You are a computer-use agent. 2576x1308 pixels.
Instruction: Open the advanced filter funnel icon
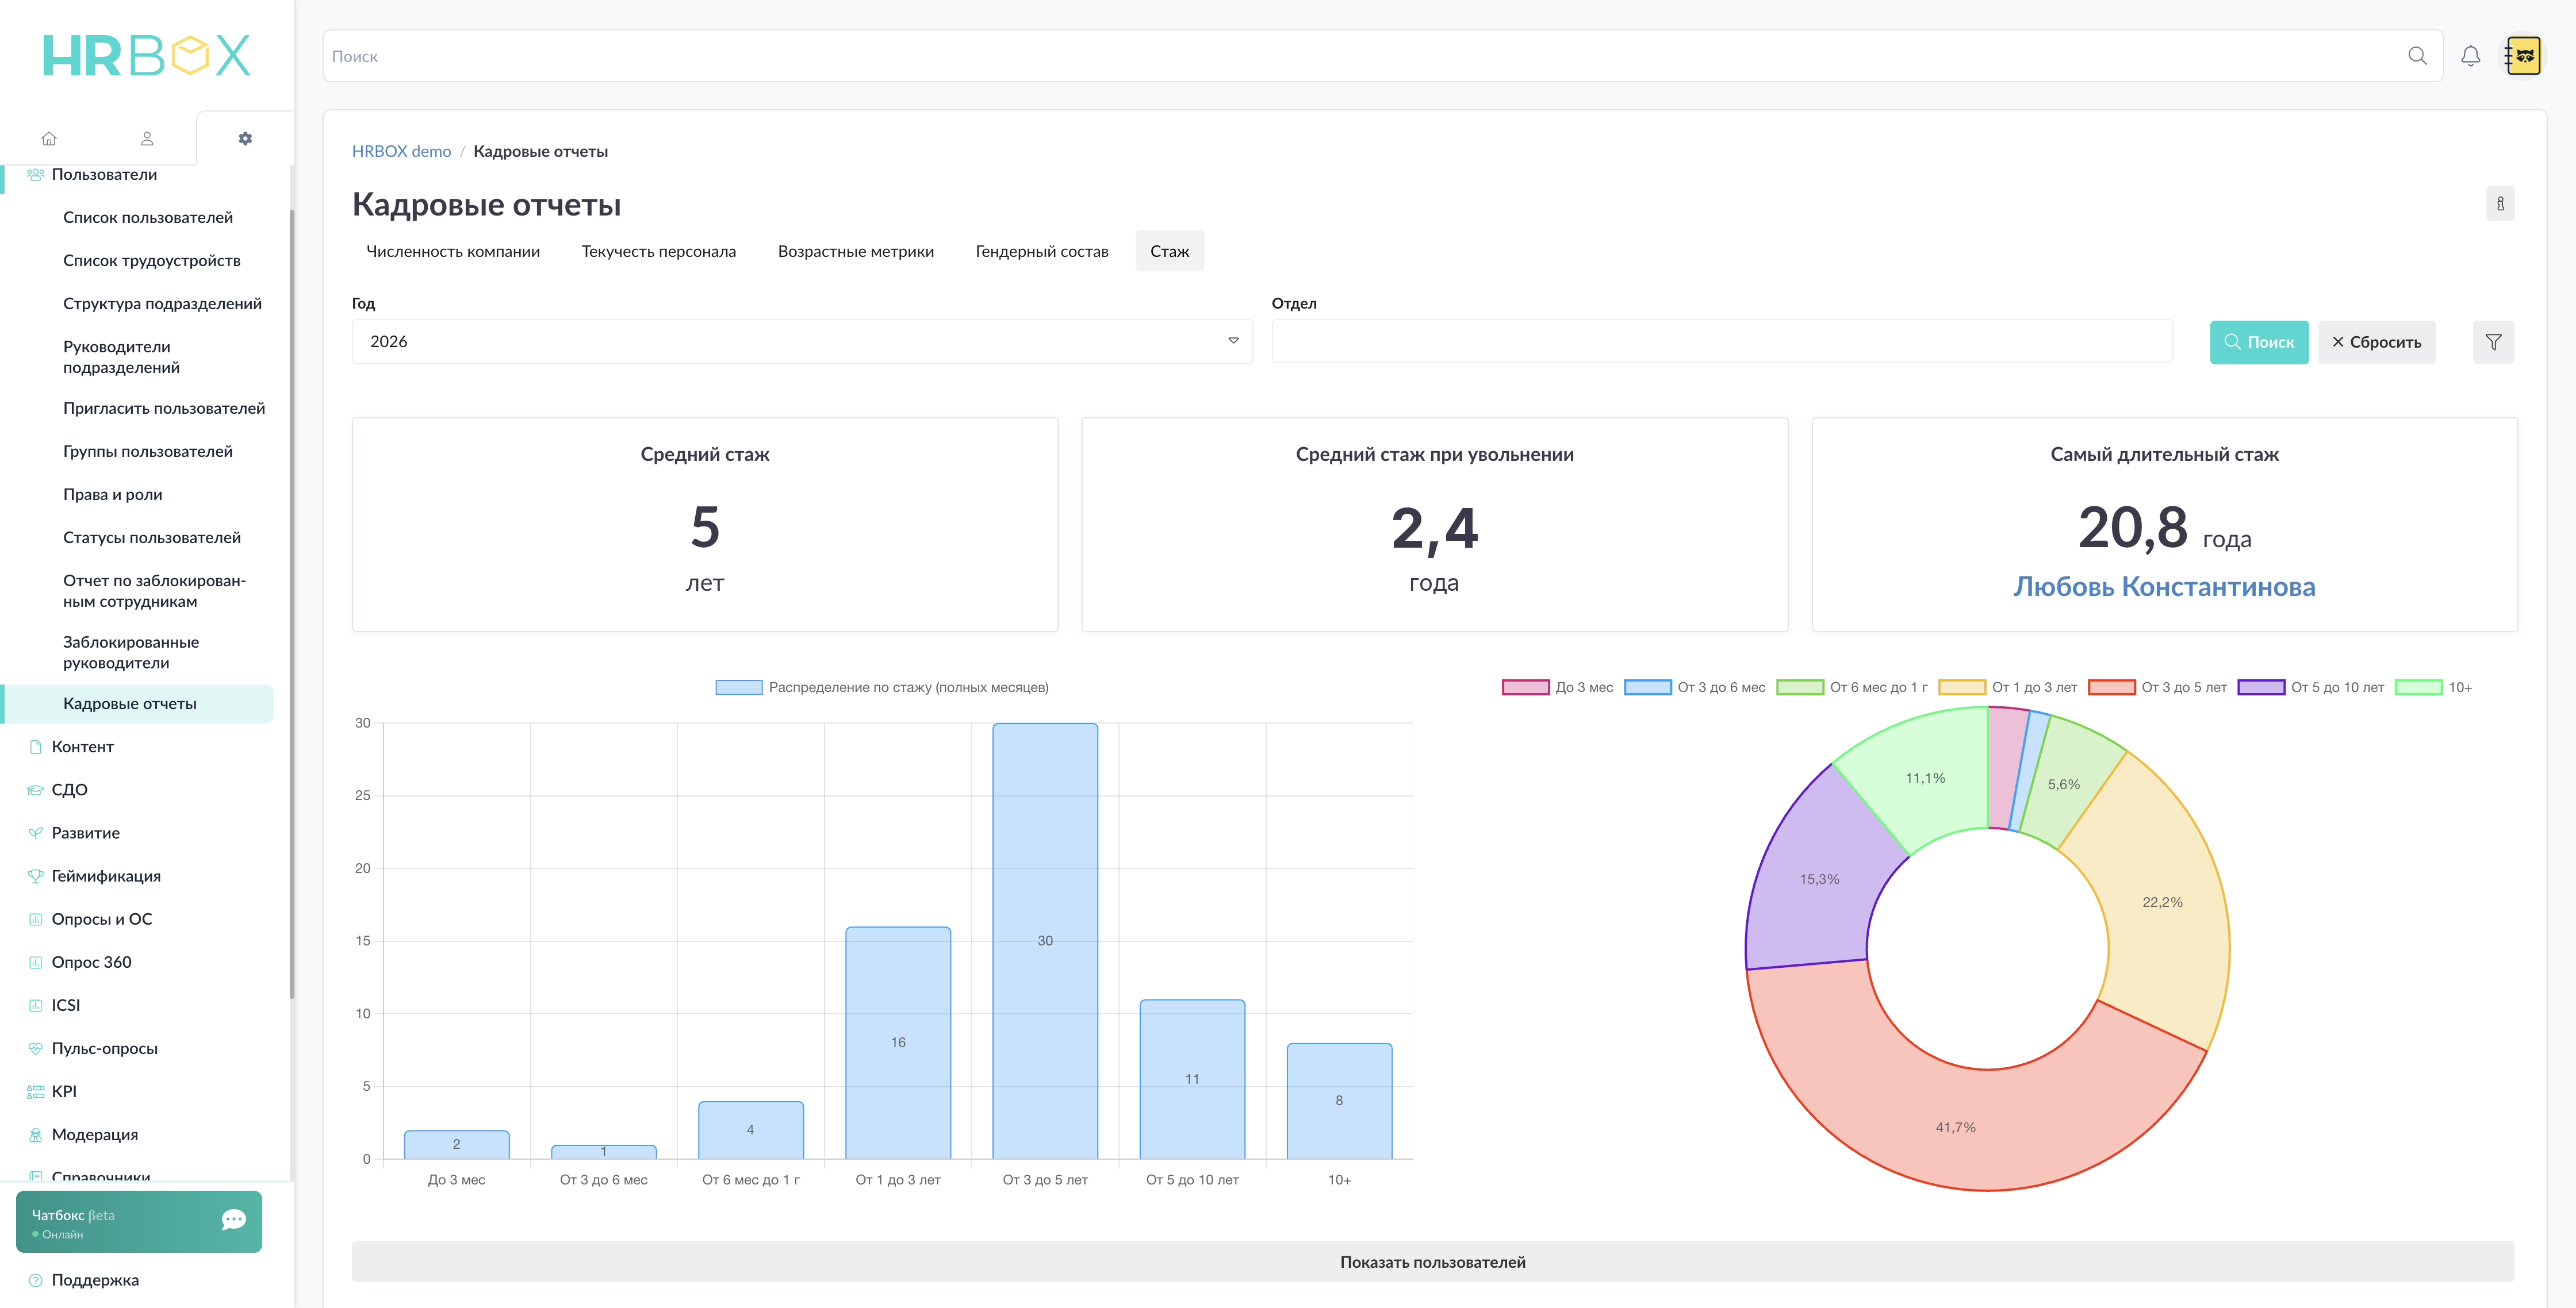(2493, 342)
